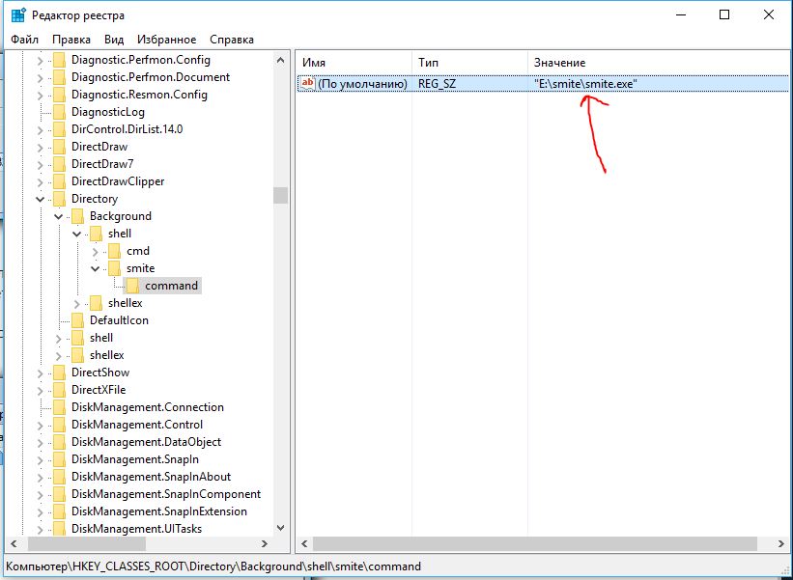Click values pane scroll right arrow

click(x=780, y=543)
